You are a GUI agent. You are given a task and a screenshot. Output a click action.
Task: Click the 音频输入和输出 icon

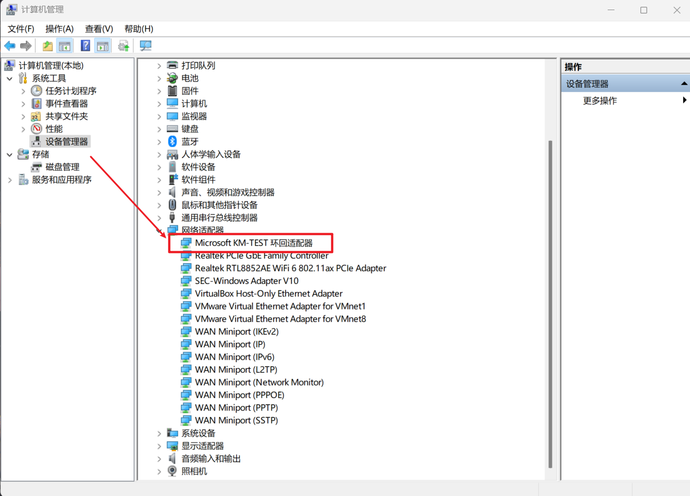click(172, 459)
